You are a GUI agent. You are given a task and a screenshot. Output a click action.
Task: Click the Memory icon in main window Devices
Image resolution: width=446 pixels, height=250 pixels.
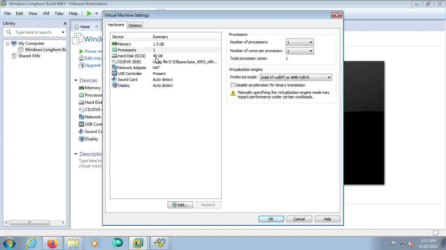[x=82, y=88]
